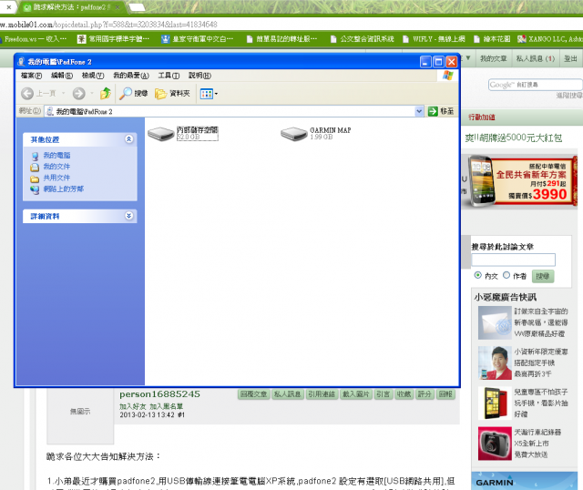
Task: Click My Computer icon in Other Places
Action: coord(35,156)
